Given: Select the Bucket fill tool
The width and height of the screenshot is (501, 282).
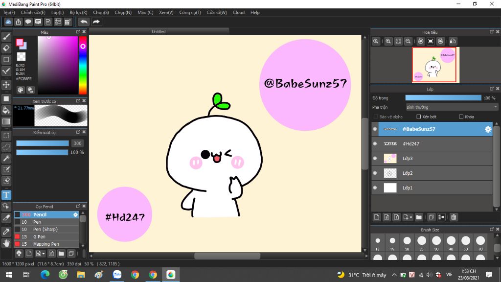Looking at the screenshot, I should point(6,110).
